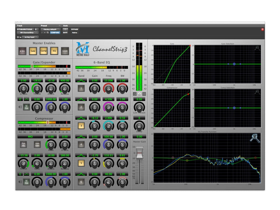Open the MH ChannelStrip plugin selector
Screen dimensions: 280x210
point(27,33)
